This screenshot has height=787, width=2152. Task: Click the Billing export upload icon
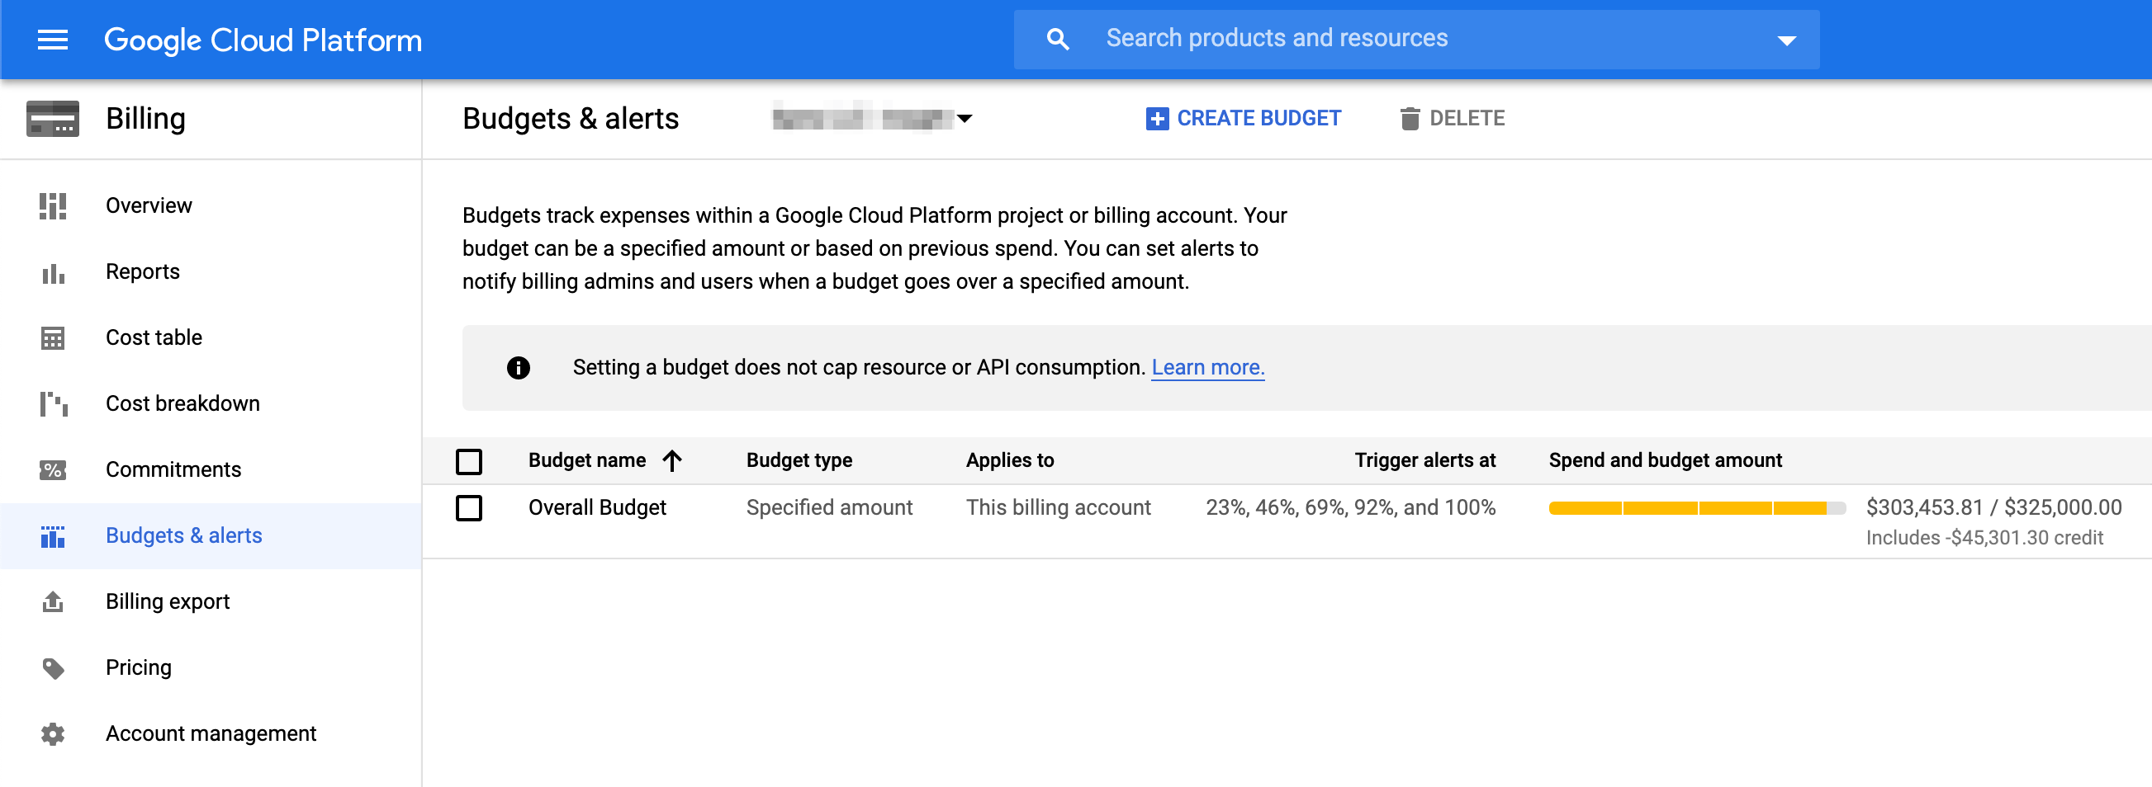click(x=53, y=601)
